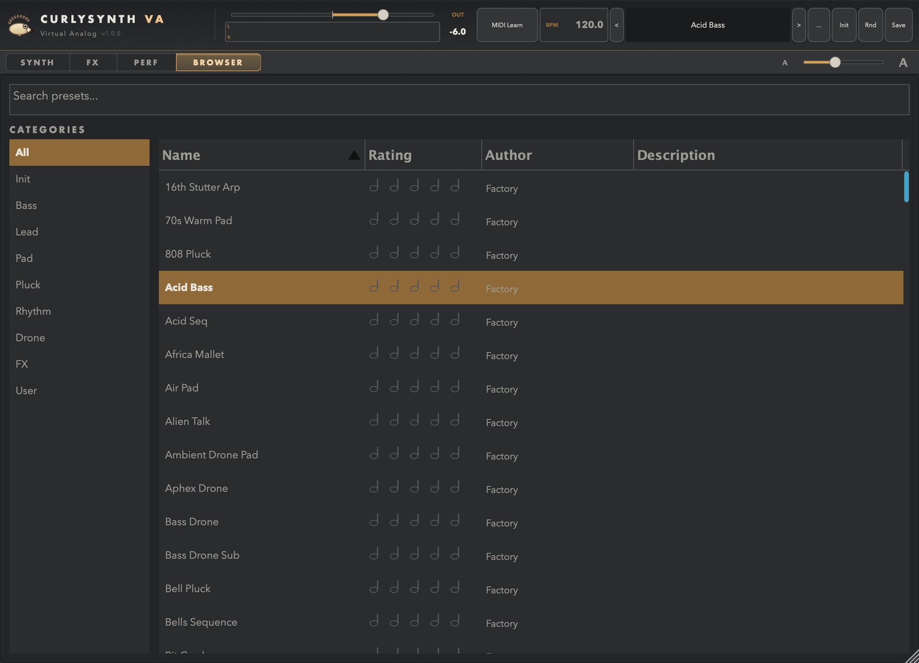
Task: Set Air Pad rating to one note
Action: [x=374, y=386]
